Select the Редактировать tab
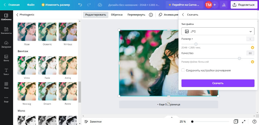 pyautogui.click(x=96, y=15)
